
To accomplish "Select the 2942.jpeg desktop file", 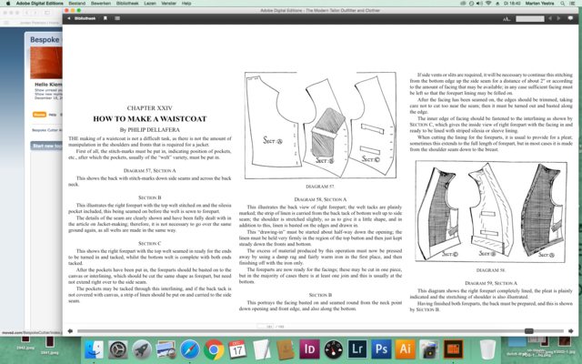I will point(25,343).
